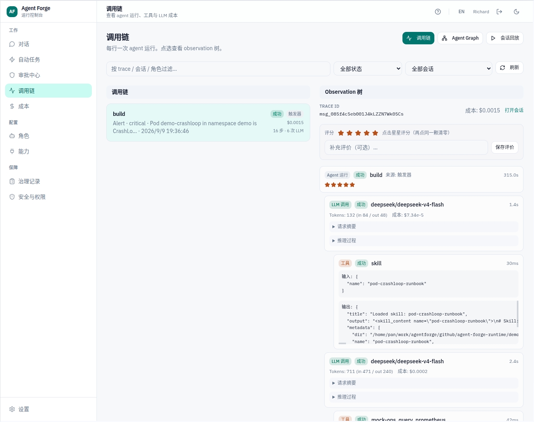Rate one star in the 评分 row
The image size is (534, 422).
pos(341,133)
